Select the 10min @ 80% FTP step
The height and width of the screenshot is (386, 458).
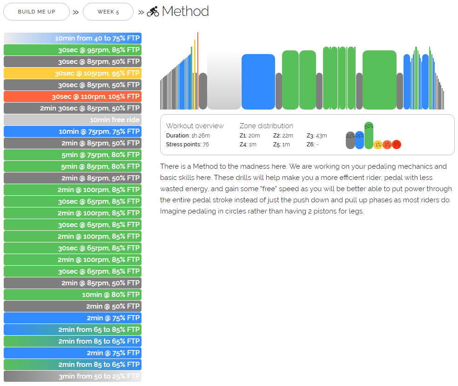point(73,295)
